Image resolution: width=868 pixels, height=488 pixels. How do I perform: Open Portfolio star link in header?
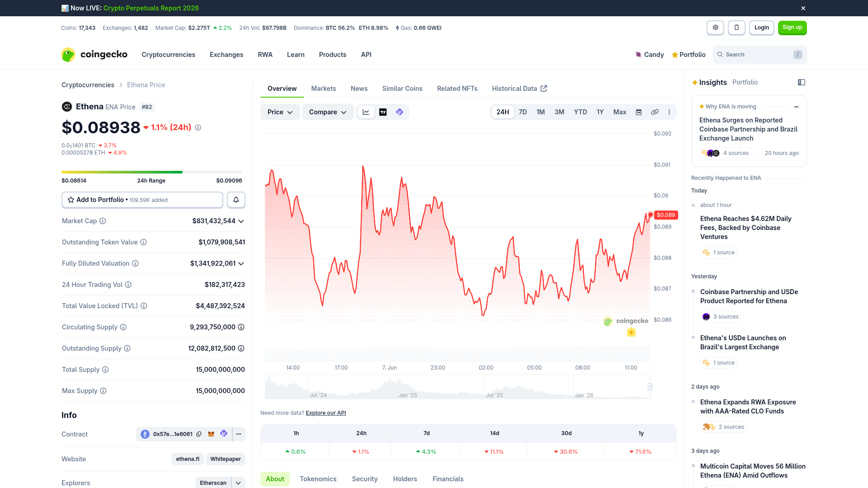(x=689, y=55)
